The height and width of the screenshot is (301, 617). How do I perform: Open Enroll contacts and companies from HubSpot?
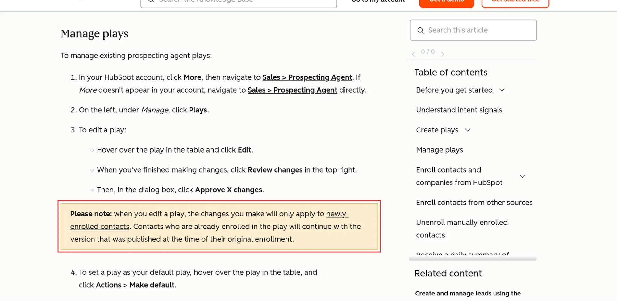tap(459, 176)
